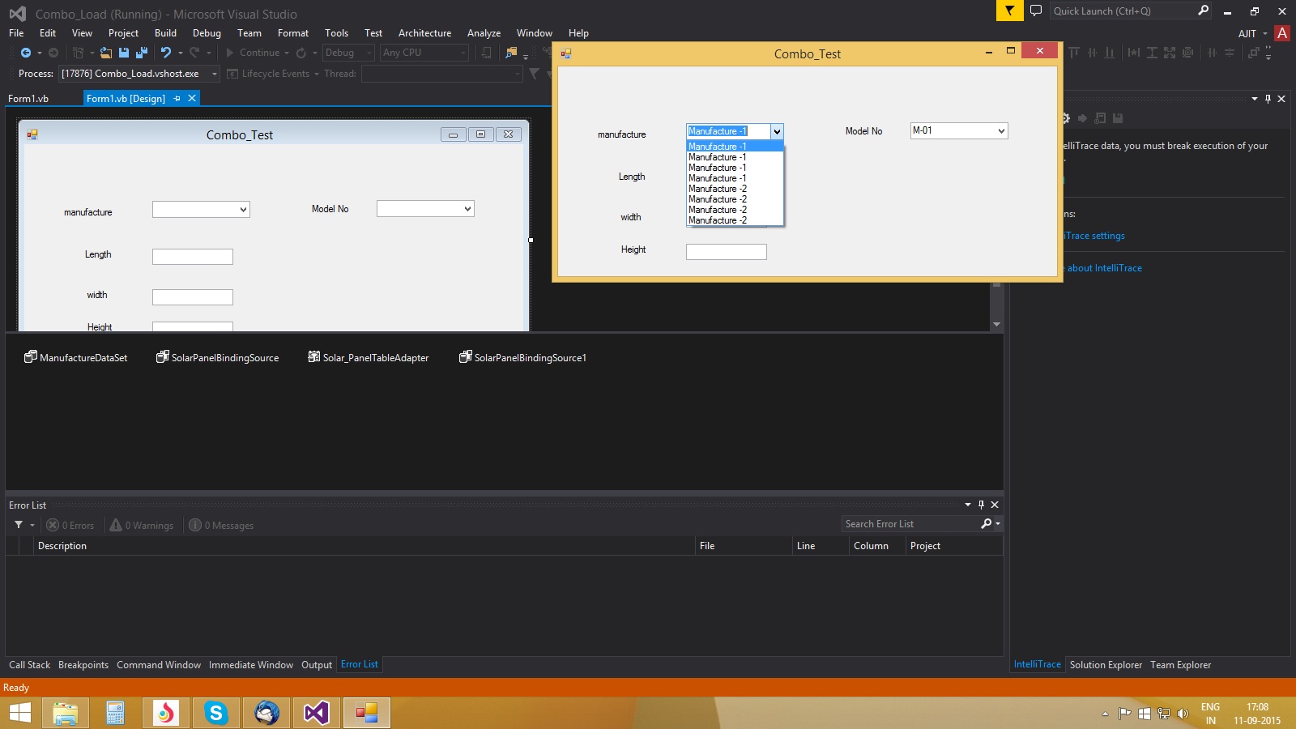Open the M-01 Model No dropdown
Image resolution: width=1296 pixels, height=729 pixels.
click(x=1001, y=130)
